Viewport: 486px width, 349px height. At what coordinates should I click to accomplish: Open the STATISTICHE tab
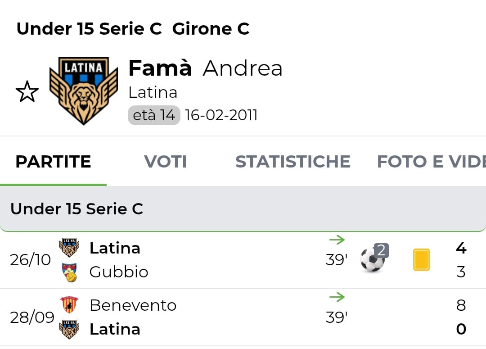pyautogui.click(x=292, y=162)
